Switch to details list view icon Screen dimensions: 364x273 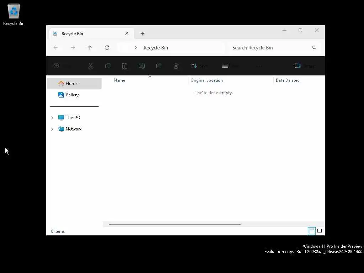point(312,231)
